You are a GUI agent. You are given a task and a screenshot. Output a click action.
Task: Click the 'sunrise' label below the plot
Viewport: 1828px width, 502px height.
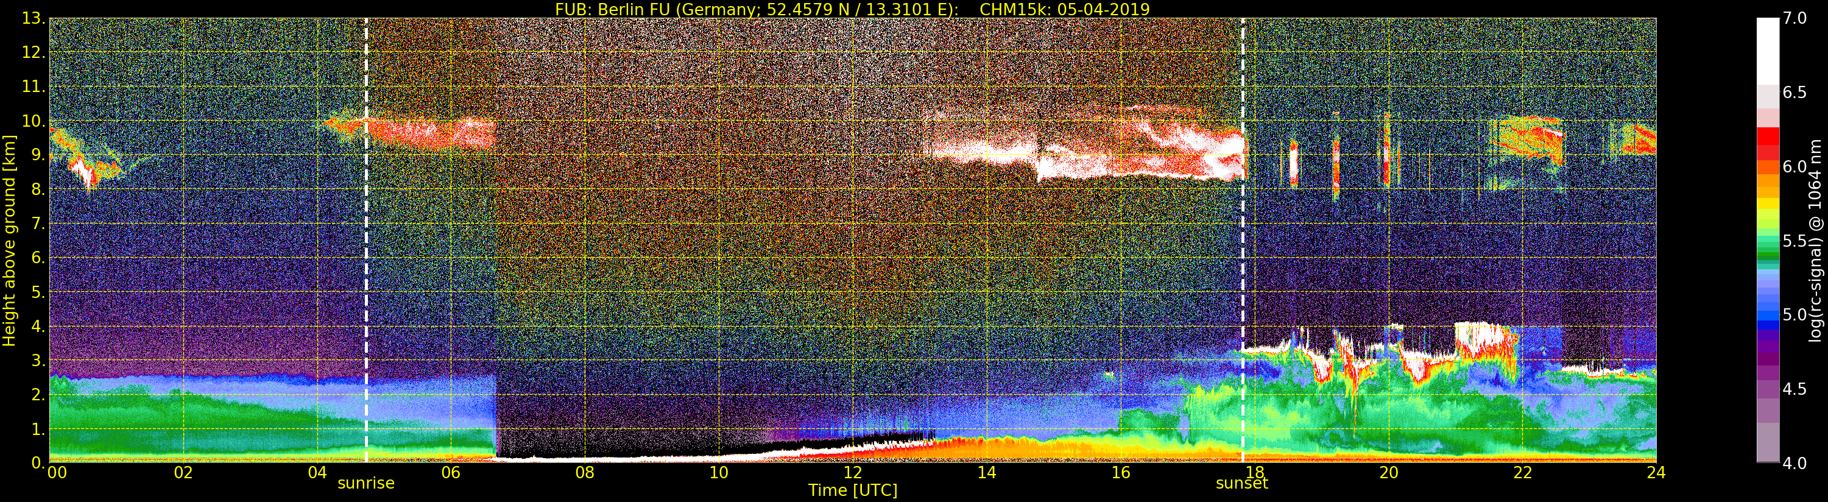(365, 484)
